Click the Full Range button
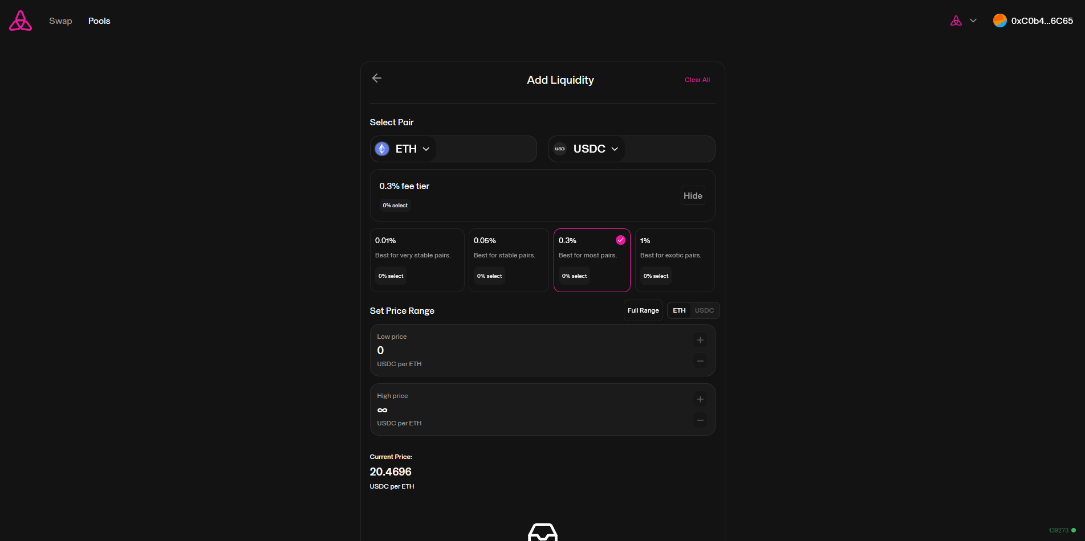The height and width of the screenshot is (541, 1085). [x=643, y=311]
